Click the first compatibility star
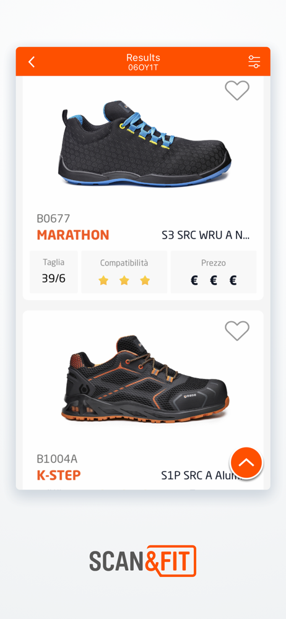Viewport: 286px width, 619px height. [103, 280]
